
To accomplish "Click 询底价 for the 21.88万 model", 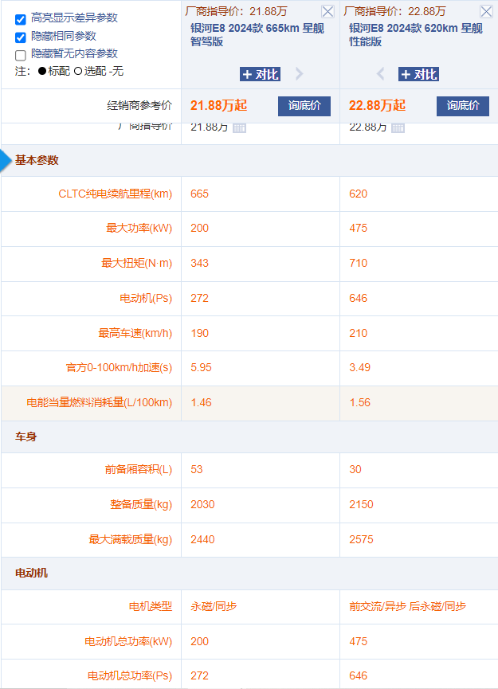I will click(304, 106).
